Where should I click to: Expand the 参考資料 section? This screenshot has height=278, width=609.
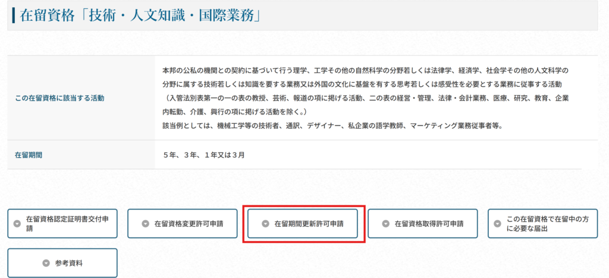tap(62, 263)
